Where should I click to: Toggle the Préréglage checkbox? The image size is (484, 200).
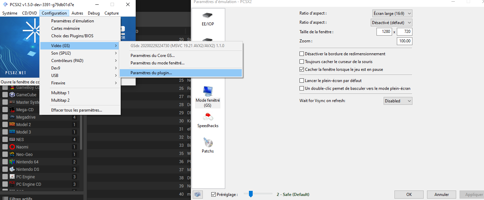tap(213, 195)
